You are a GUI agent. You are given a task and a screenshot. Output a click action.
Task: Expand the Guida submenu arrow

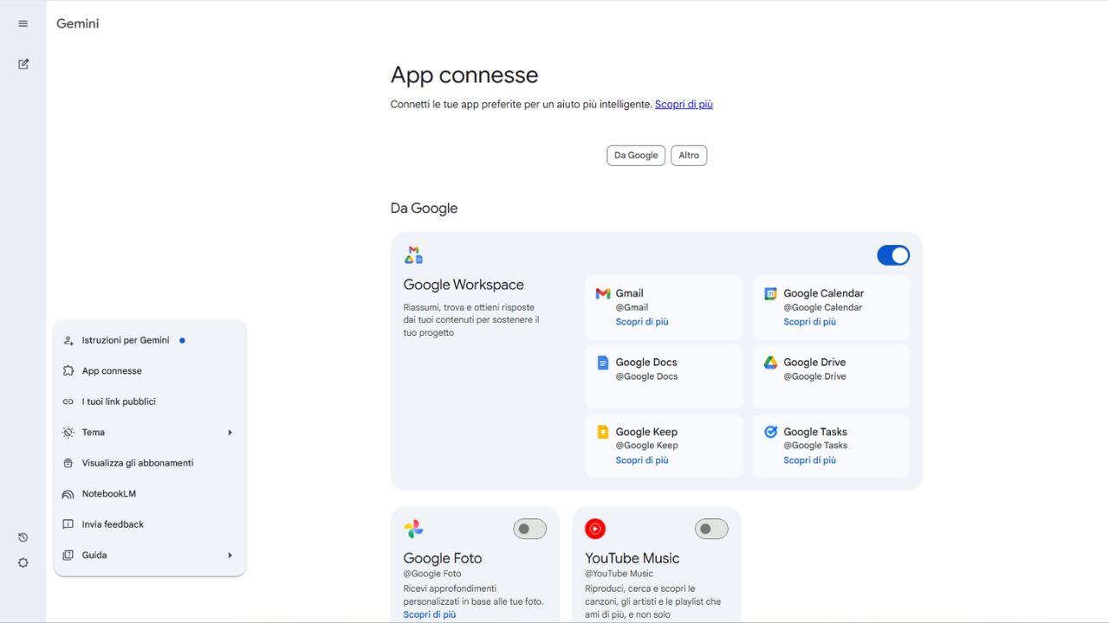coord(230,556)
